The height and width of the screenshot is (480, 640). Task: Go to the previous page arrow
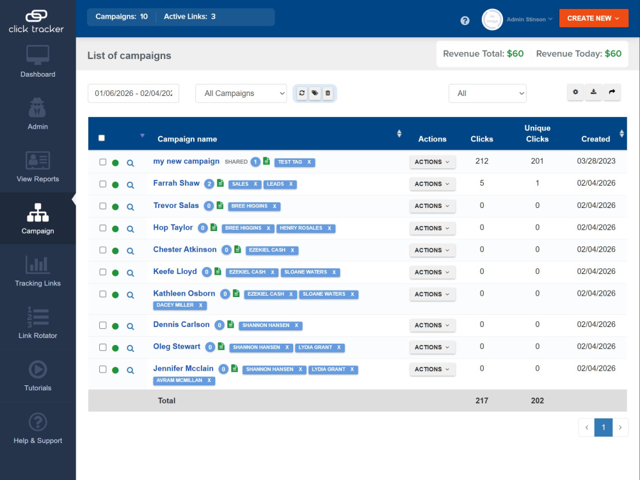coord(586,428)
